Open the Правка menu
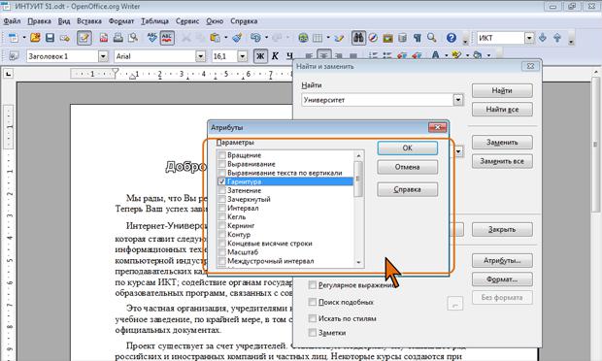Viewport: 602px width, 361px height. (x=40, y=21)
